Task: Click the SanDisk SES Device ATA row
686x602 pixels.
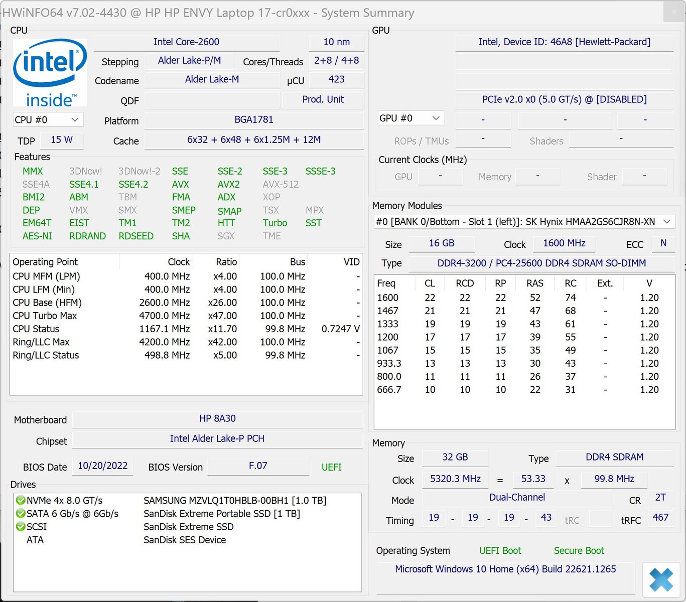Action: pos(184,540)
